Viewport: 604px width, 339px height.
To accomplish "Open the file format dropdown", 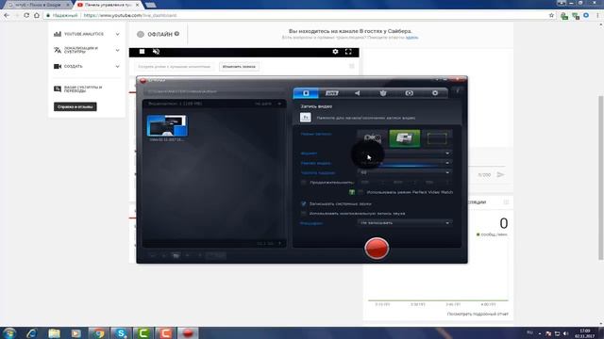I will pyautogui.click(x=404, y=153).
